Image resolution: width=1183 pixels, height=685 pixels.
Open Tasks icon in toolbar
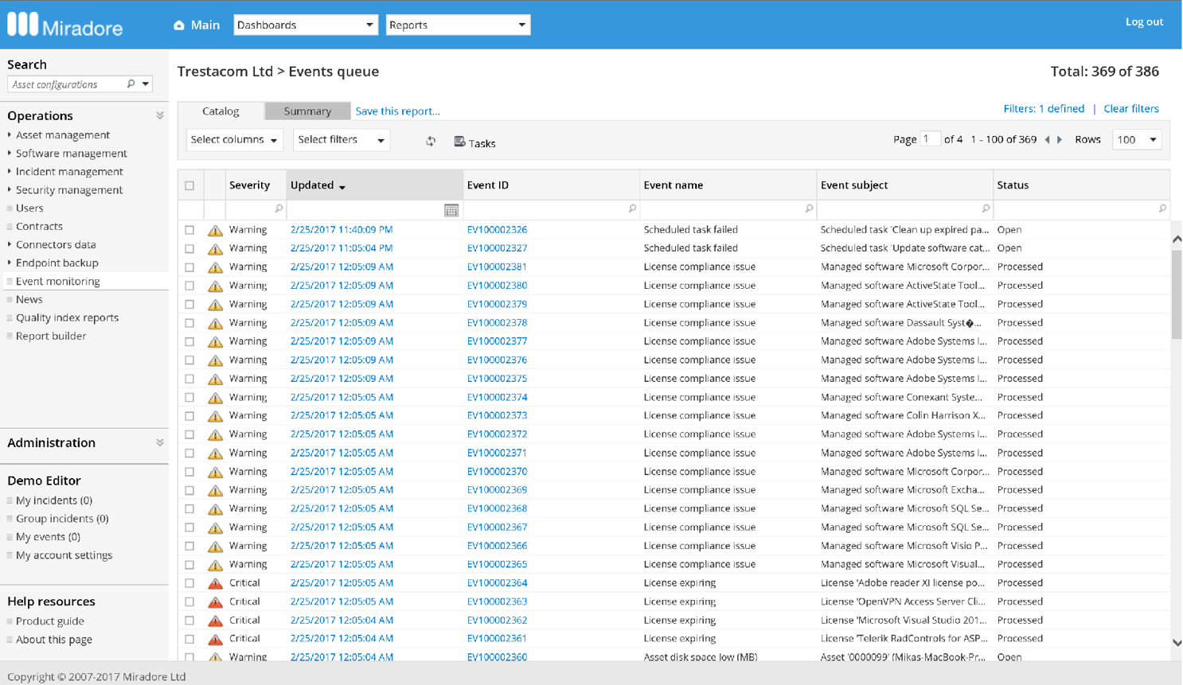[459, 142]
